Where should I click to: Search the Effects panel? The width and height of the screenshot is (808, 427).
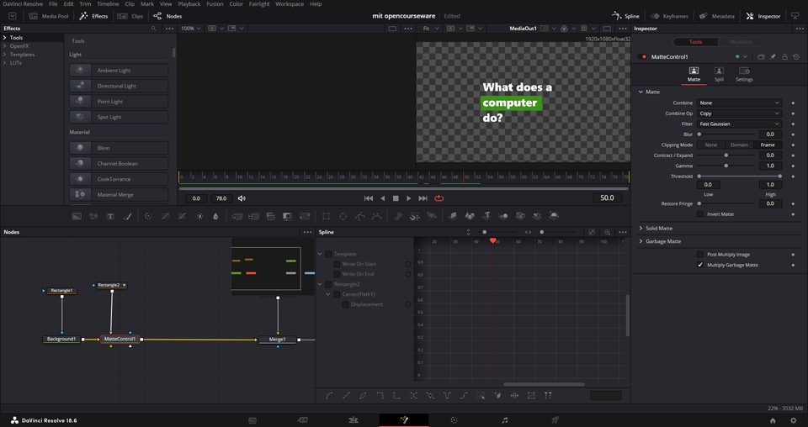point(153,29)
